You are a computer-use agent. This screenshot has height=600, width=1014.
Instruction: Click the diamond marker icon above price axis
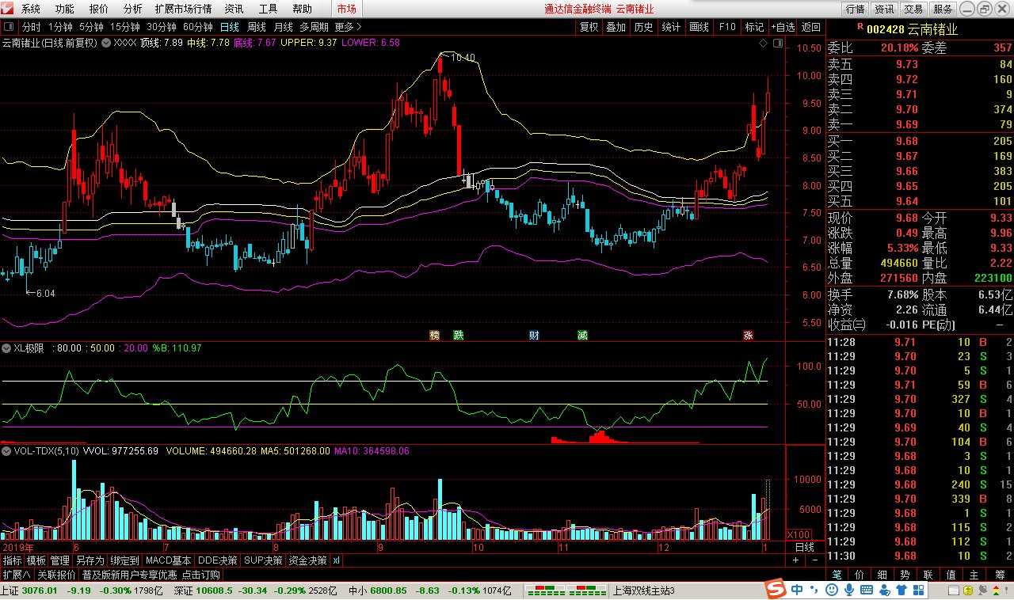pos(761,44)
